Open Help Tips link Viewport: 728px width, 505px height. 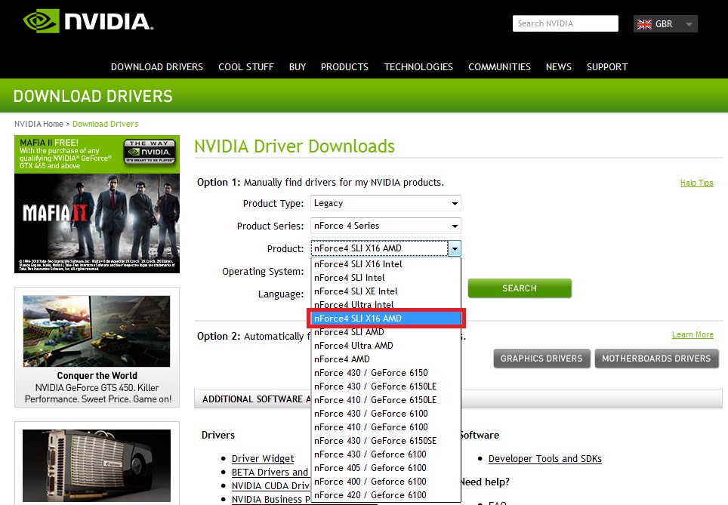(696, 183)
